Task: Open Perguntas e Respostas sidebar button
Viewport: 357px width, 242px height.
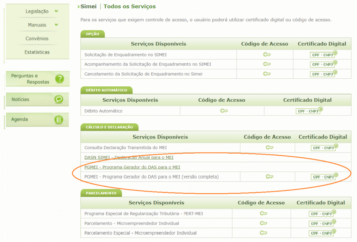Action: pyautogui.click(x=38, y=79)
